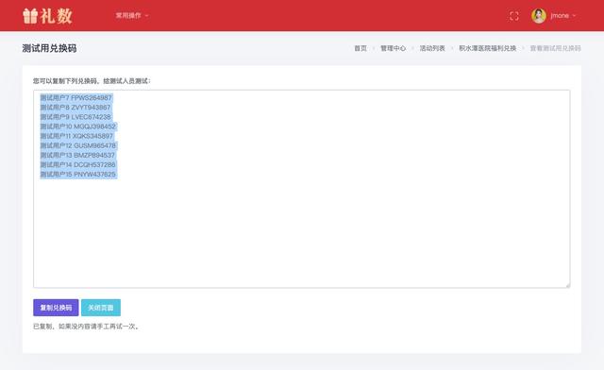The width and height of the screenshot is (604, 370).
Task: Click the 测试用兑换码 page heading
Action: click(49, 48)
